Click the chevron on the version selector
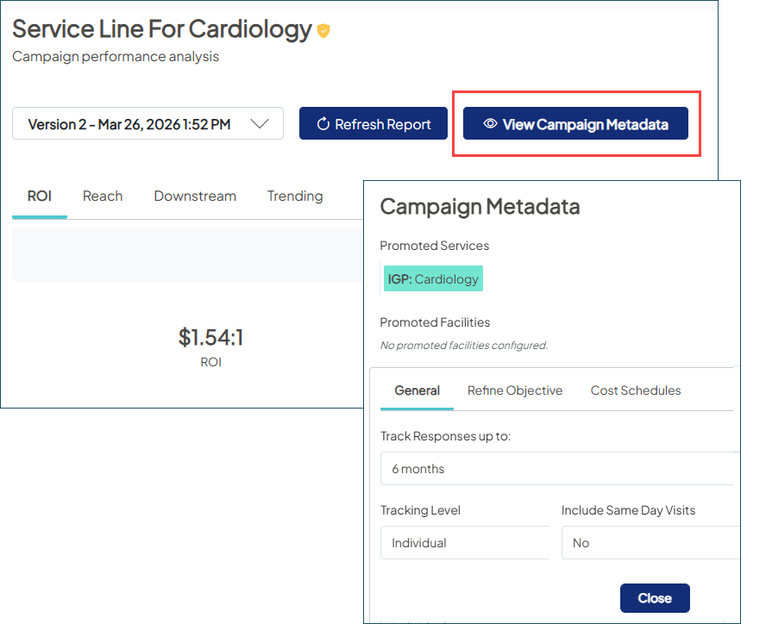 (x=261, y=123)
